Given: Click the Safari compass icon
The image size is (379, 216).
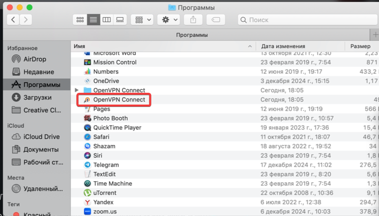Looking at the screenshot, I should tap(87, 137).
